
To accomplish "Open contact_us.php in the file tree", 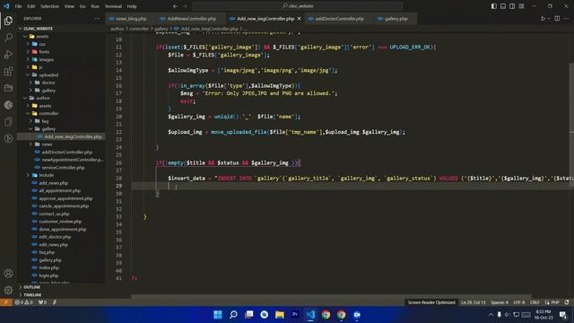I will click(x=54, y=214).
